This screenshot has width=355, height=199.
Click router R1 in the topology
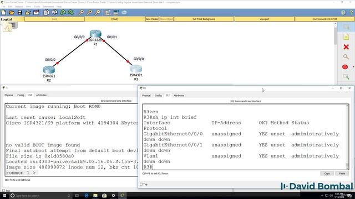(x=95, y=34)
